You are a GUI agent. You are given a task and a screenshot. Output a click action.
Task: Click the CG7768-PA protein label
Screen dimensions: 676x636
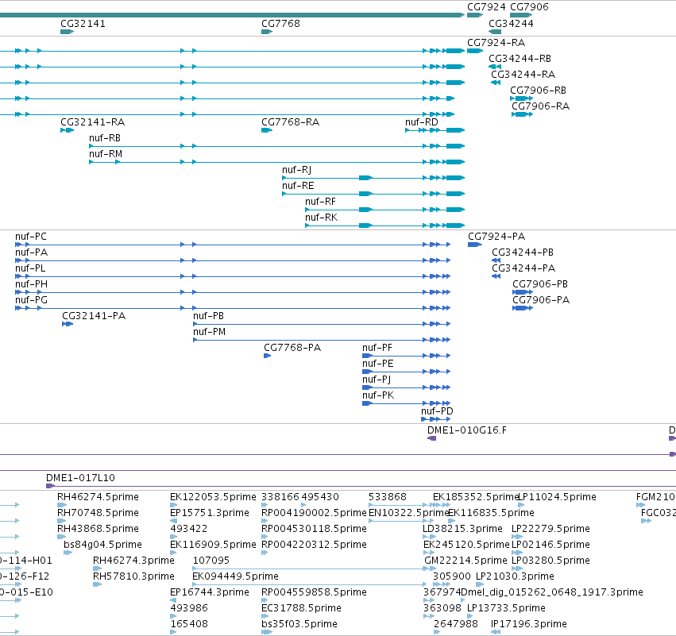click(292, 348)
